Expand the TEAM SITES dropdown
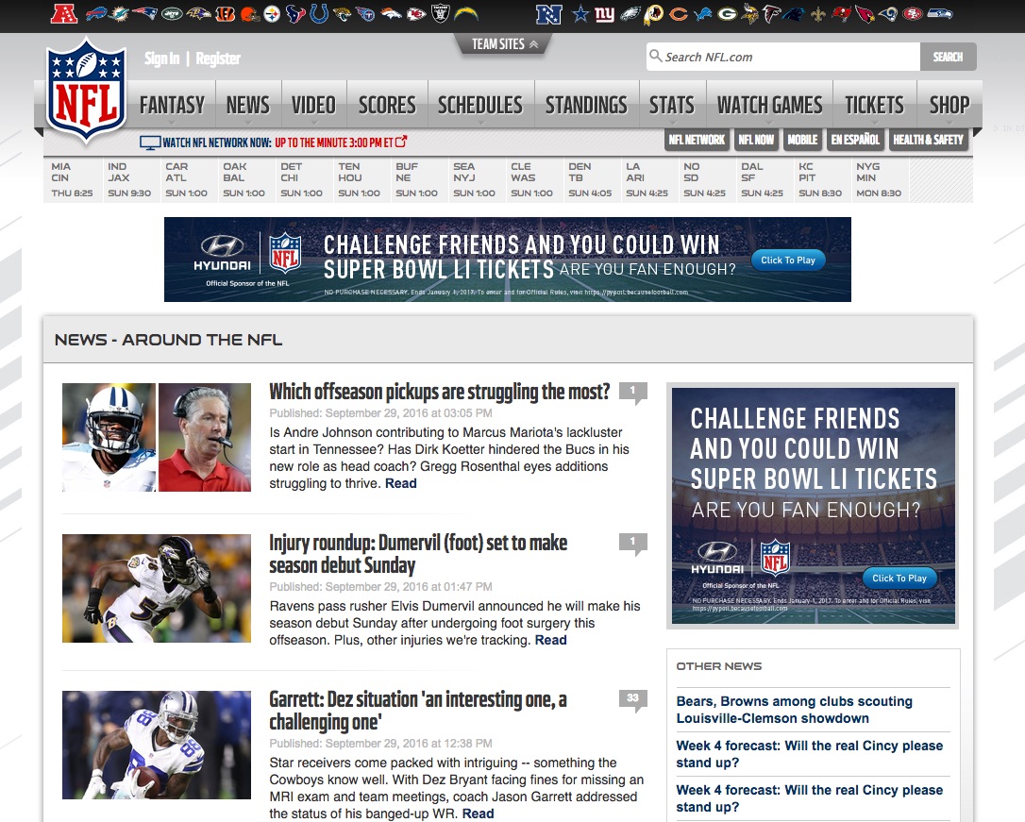 (503, 43)
